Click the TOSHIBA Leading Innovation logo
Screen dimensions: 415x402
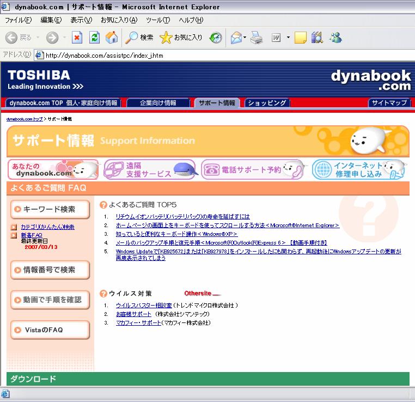45,80
